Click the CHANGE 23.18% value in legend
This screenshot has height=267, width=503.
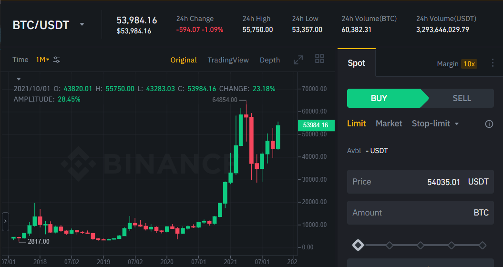(x=264, y=89)
